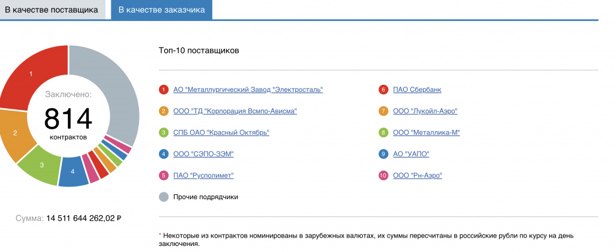Open ООО "ТД "Корпорация Всмпо-Ависма" link
Viewport: 616px width, 252px height.
235,111
